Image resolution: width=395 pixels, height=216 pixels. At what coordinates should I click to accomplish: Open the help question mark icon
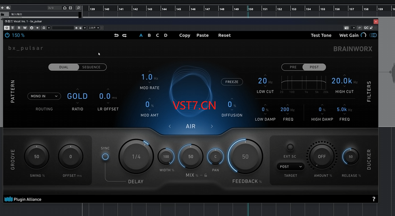pos(374,199)
